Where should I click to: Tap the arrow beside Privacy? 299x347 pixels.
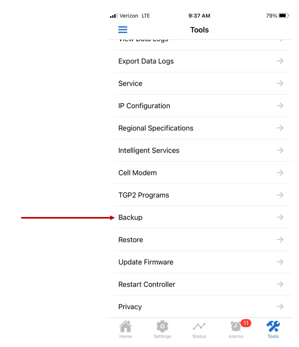tap(280, 307)
